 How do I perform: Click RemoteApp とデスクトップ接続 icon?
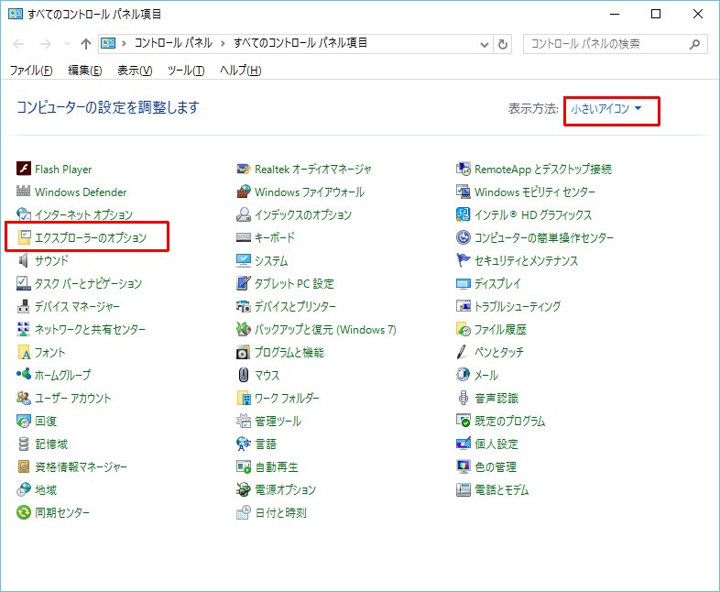pos(464,169)
